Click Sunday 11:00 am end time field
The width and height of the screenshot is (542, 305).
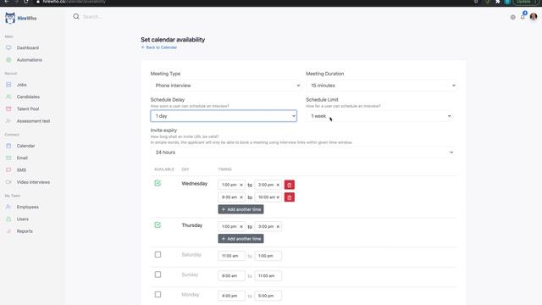click(268, 276)
